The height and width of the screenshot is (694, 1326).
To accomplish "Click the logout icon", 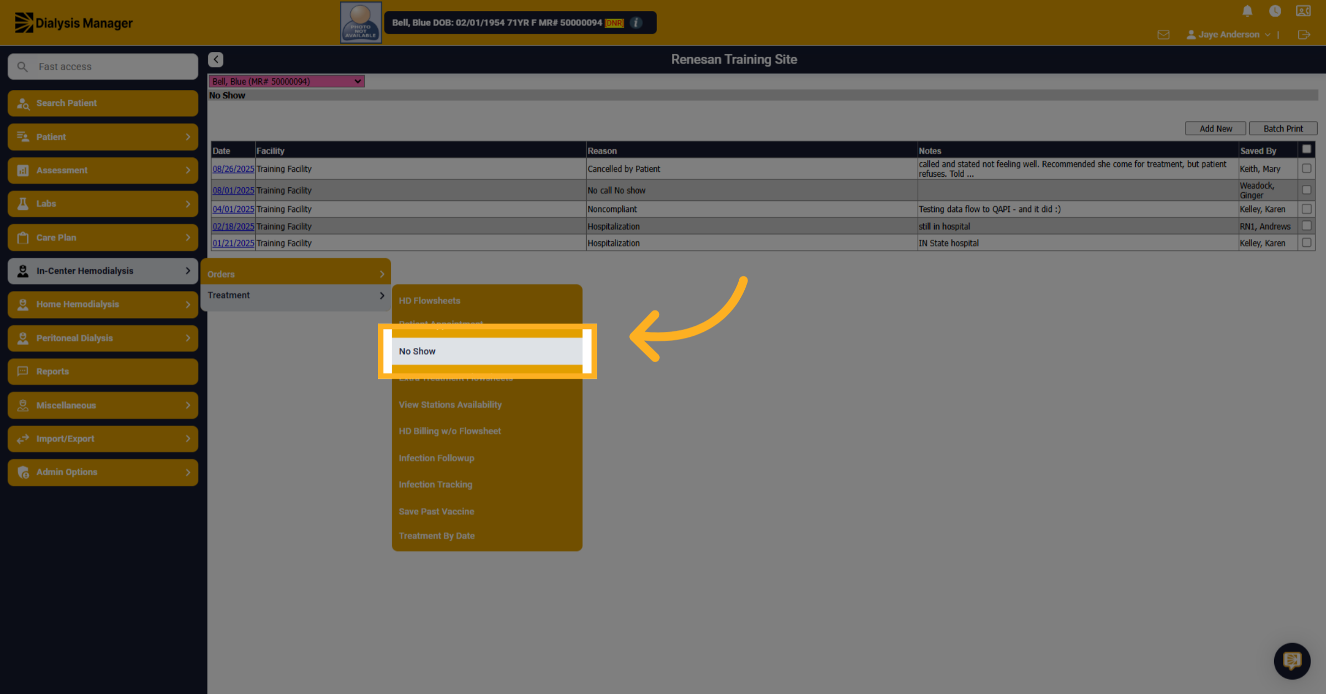I will (x=1304, y=35).
